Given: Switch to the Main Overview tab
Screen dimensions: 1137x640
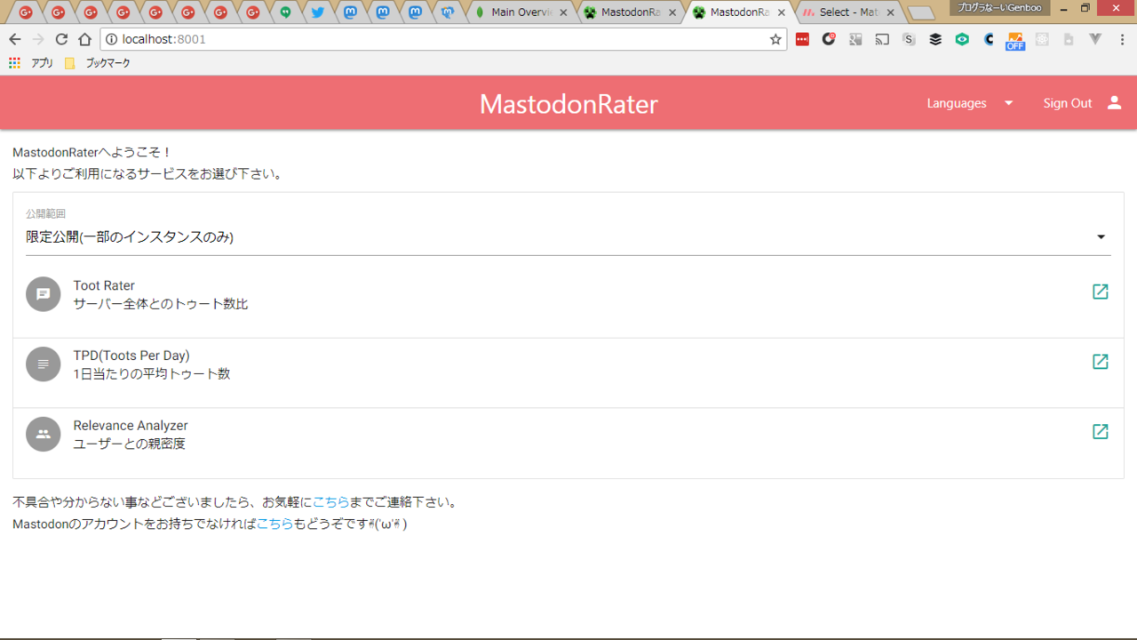Looking at the screenshot, I should (522, 12).
